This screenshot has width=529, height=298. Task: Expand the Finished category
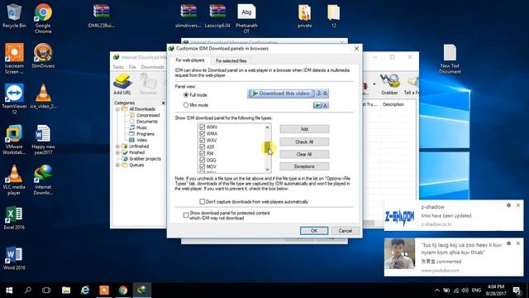[x=117, y=152]
